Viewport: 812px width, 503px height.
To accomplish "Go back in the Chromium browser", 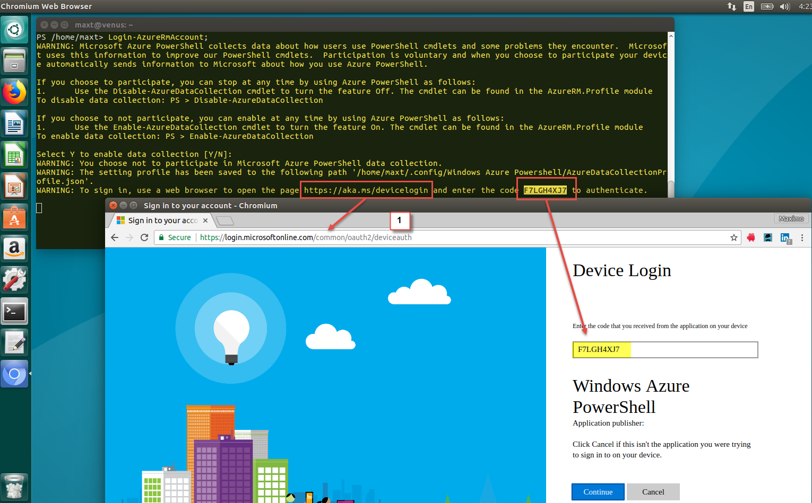I will 115,237.
